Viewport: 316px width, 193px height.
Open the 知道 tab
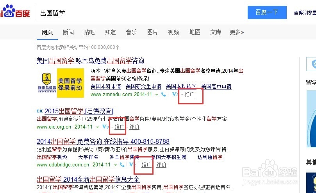110,32
